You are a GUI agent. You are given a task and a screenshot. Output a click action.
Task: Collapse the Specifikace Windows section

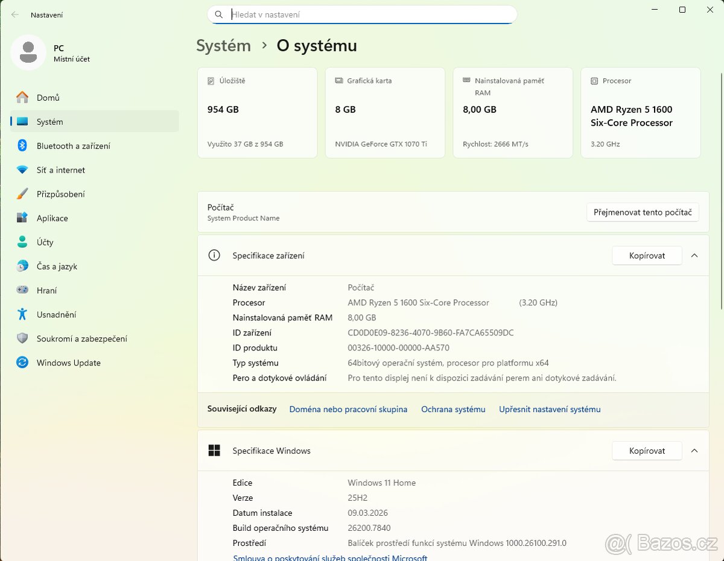click(x=694, y=451)
